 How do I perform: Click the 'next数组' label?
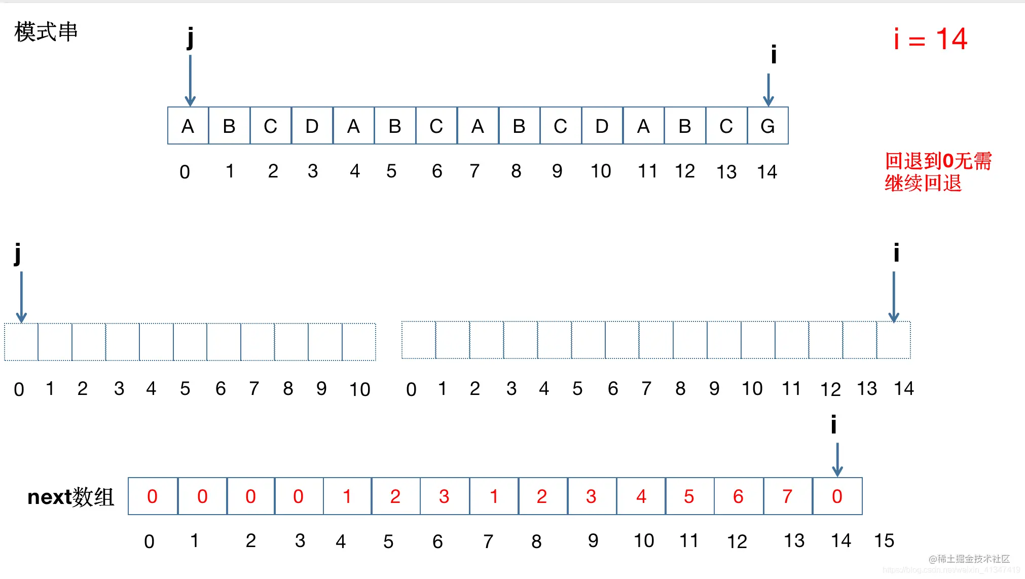click(x=70, y=497)
